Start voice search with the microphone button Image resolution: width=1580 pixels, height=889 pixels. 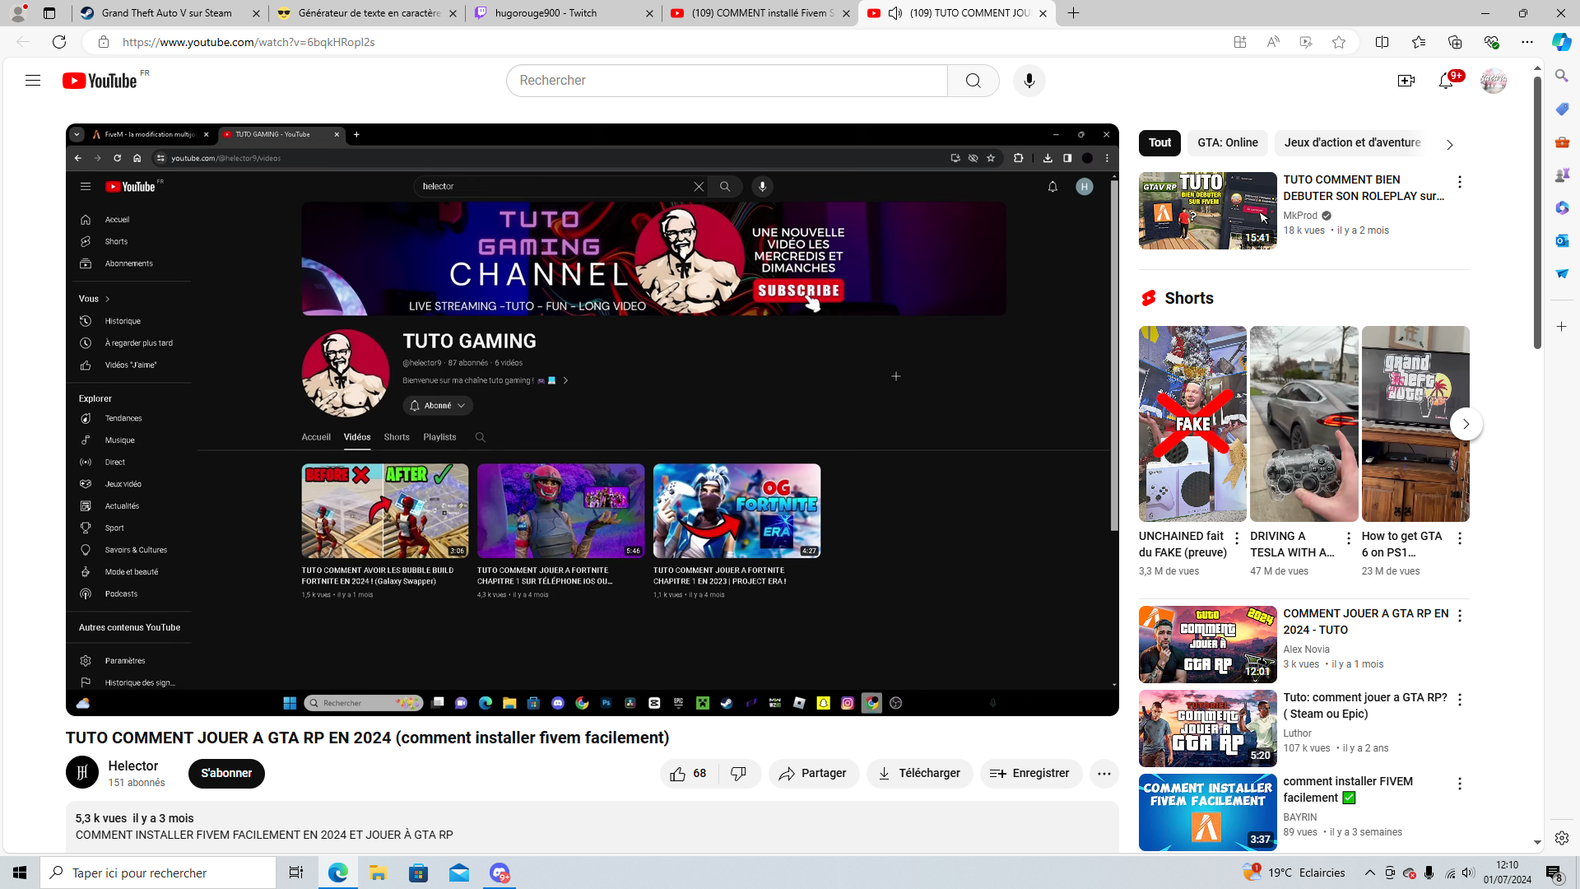(x=1029, y=81)
